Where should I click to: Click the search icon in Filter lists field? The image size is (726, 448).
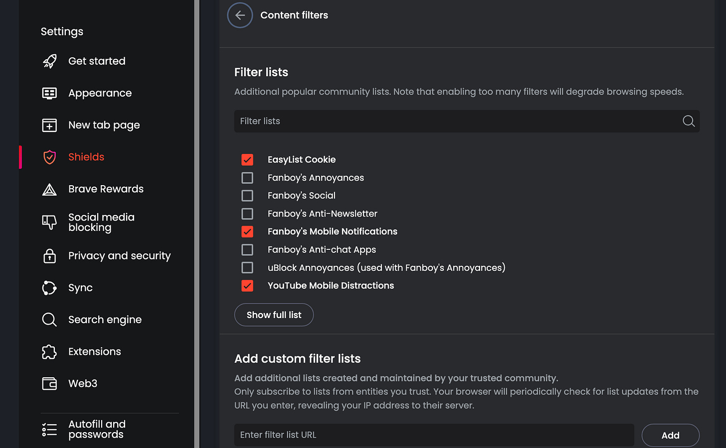689,121
